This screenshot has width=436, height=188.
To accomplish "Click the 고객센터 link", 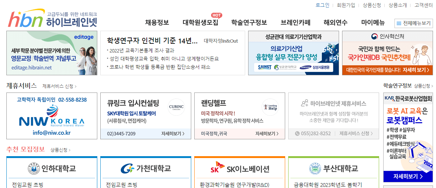I will pos(424,5).
